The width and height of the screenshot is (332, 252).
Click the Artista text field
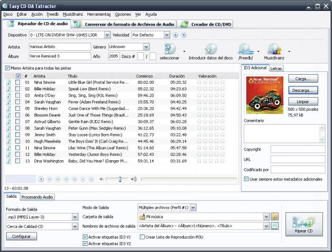pyautogui.click(x=60, y=47)
